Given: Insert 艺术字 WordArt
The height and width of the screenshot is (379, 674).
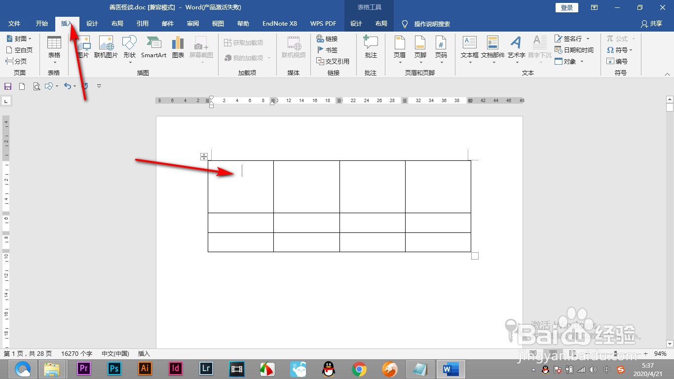Looking at the screenshot, I should click(x=516, y=49).
